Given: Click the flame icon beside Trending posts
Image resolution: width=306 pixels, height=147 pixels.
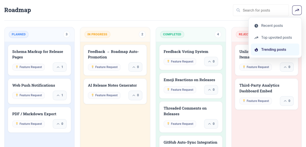Looking at the screenshot, I should 256,50.
